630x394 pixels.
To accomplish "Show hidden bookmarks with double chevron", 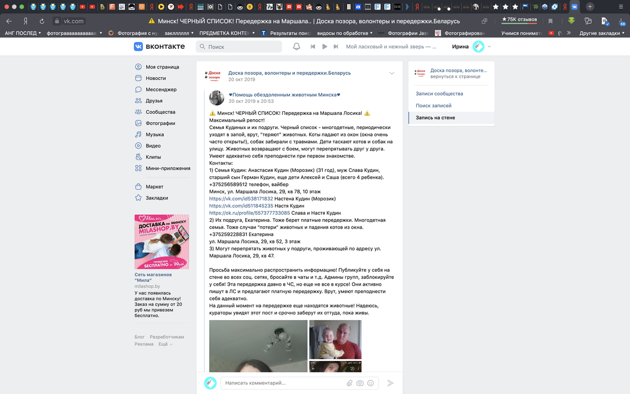I will 569,33.
